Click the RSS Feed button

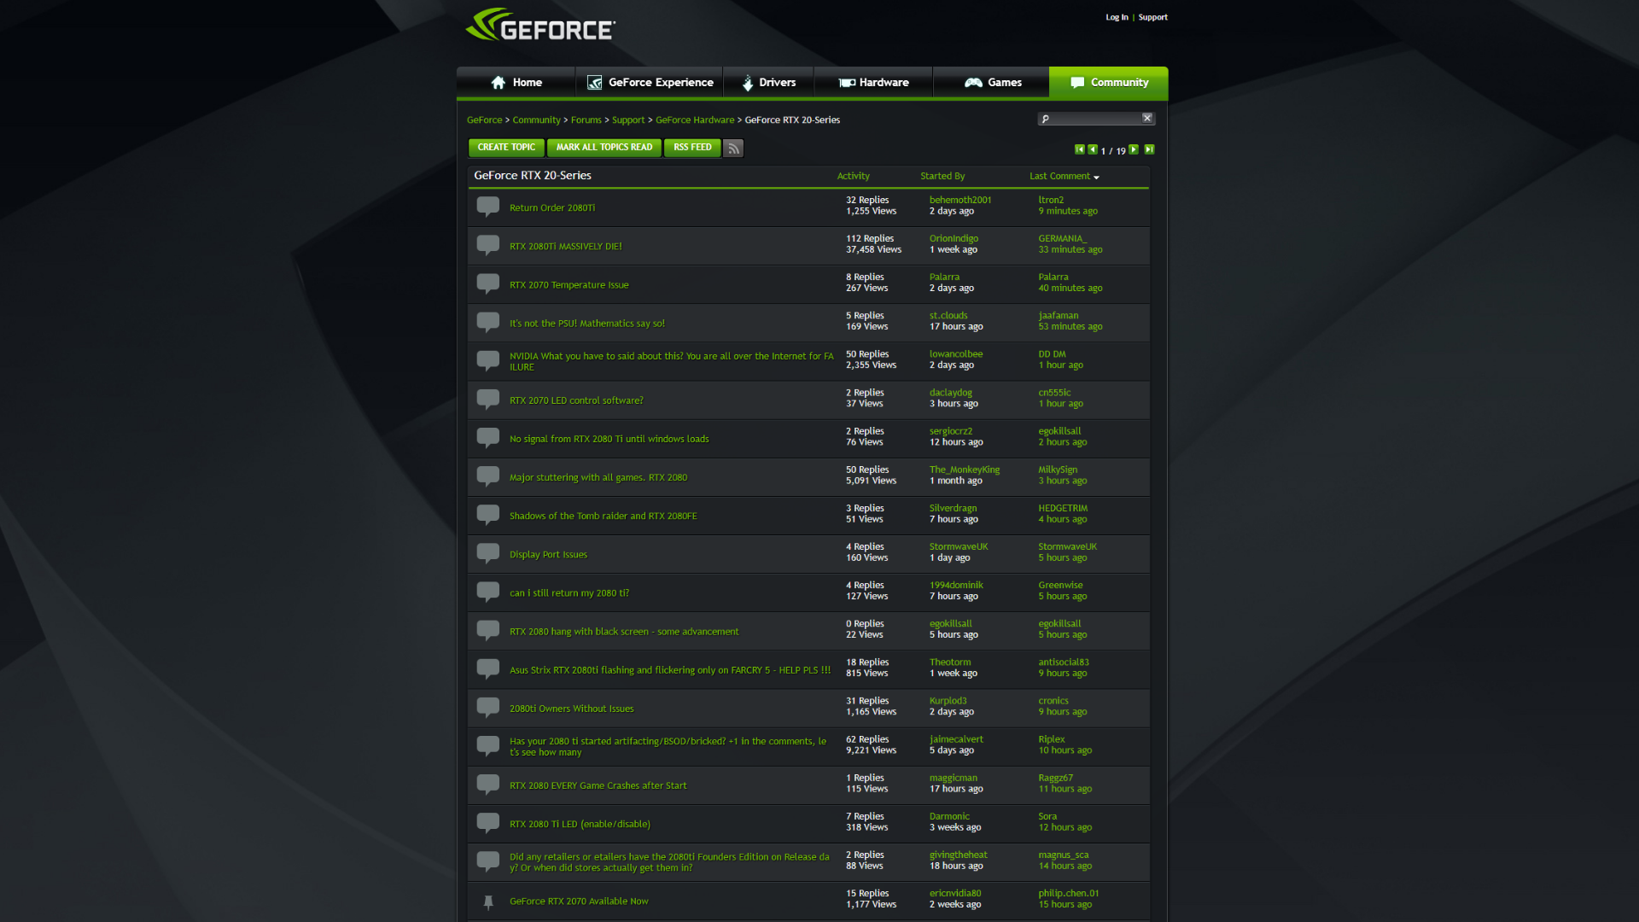(x=692, y=148)
